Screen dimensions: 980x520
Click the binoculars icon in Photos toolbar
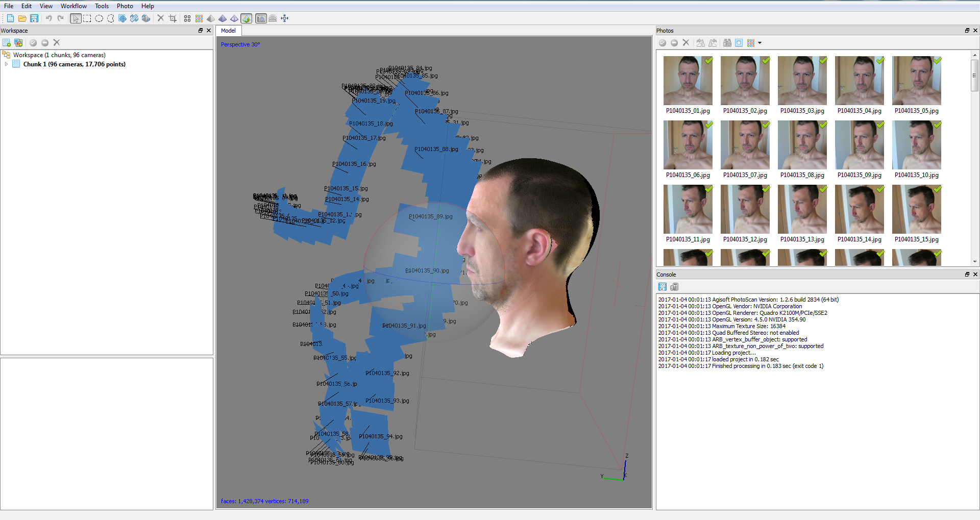727,43
